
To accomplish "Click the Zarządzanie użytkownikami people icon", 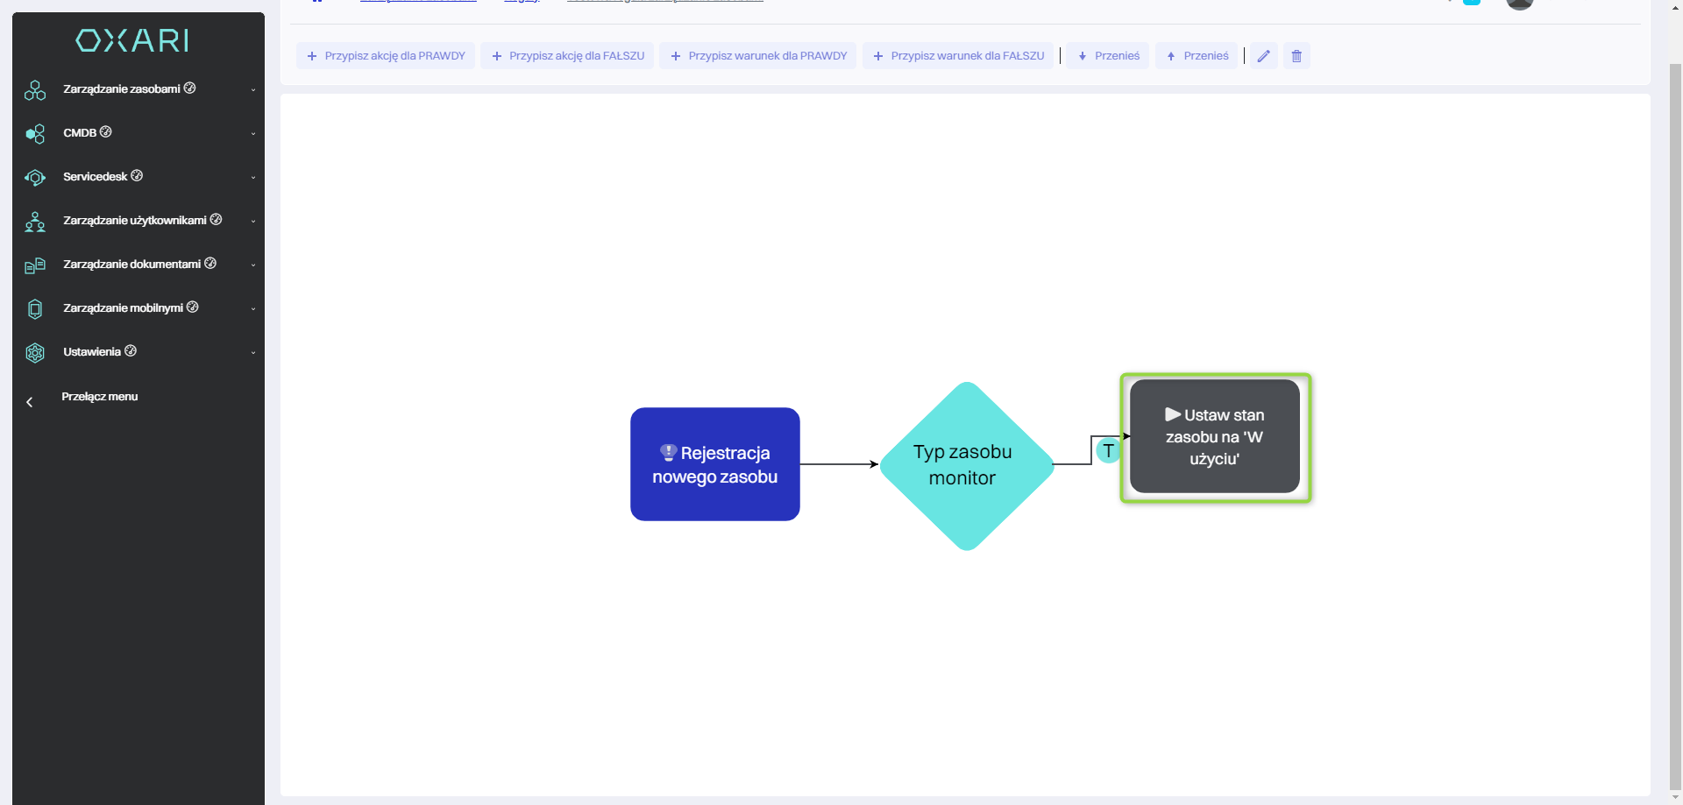I will [35, 222].
